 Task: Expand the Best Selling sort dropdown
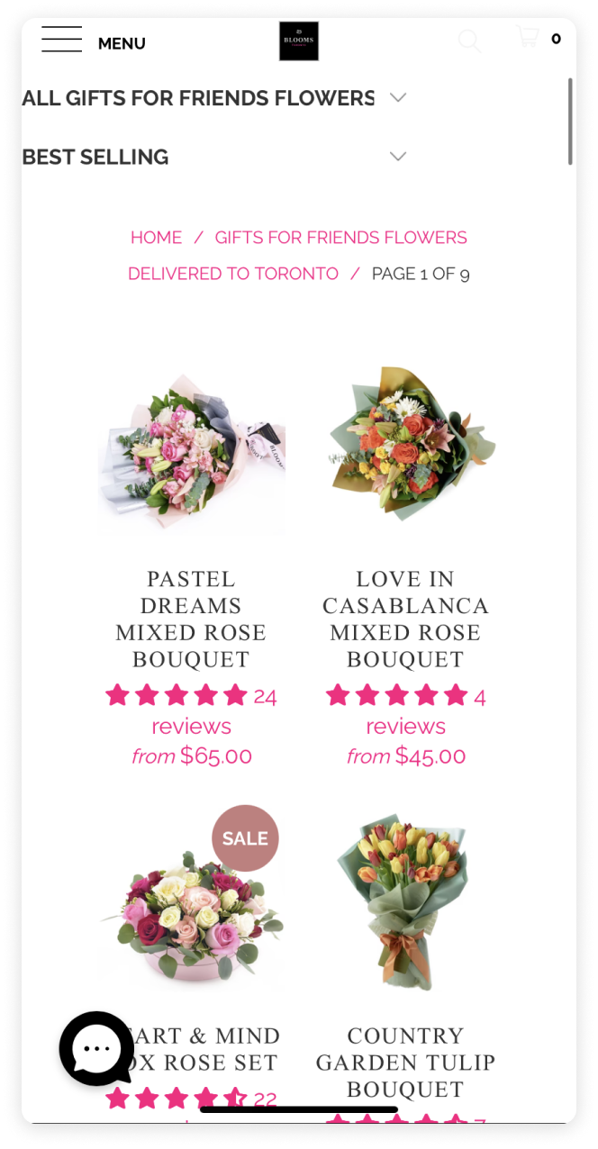[x=214, y=157]
